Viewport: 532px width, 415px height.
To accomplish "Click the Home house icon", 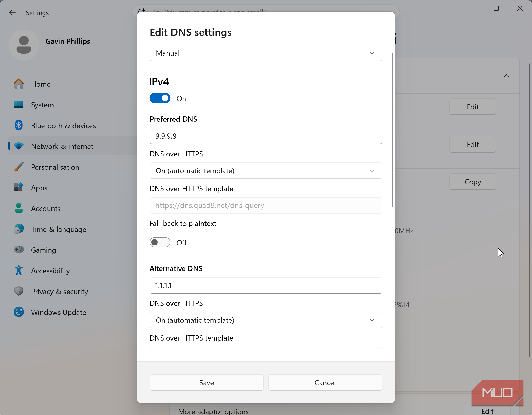I will coord(18,84).
